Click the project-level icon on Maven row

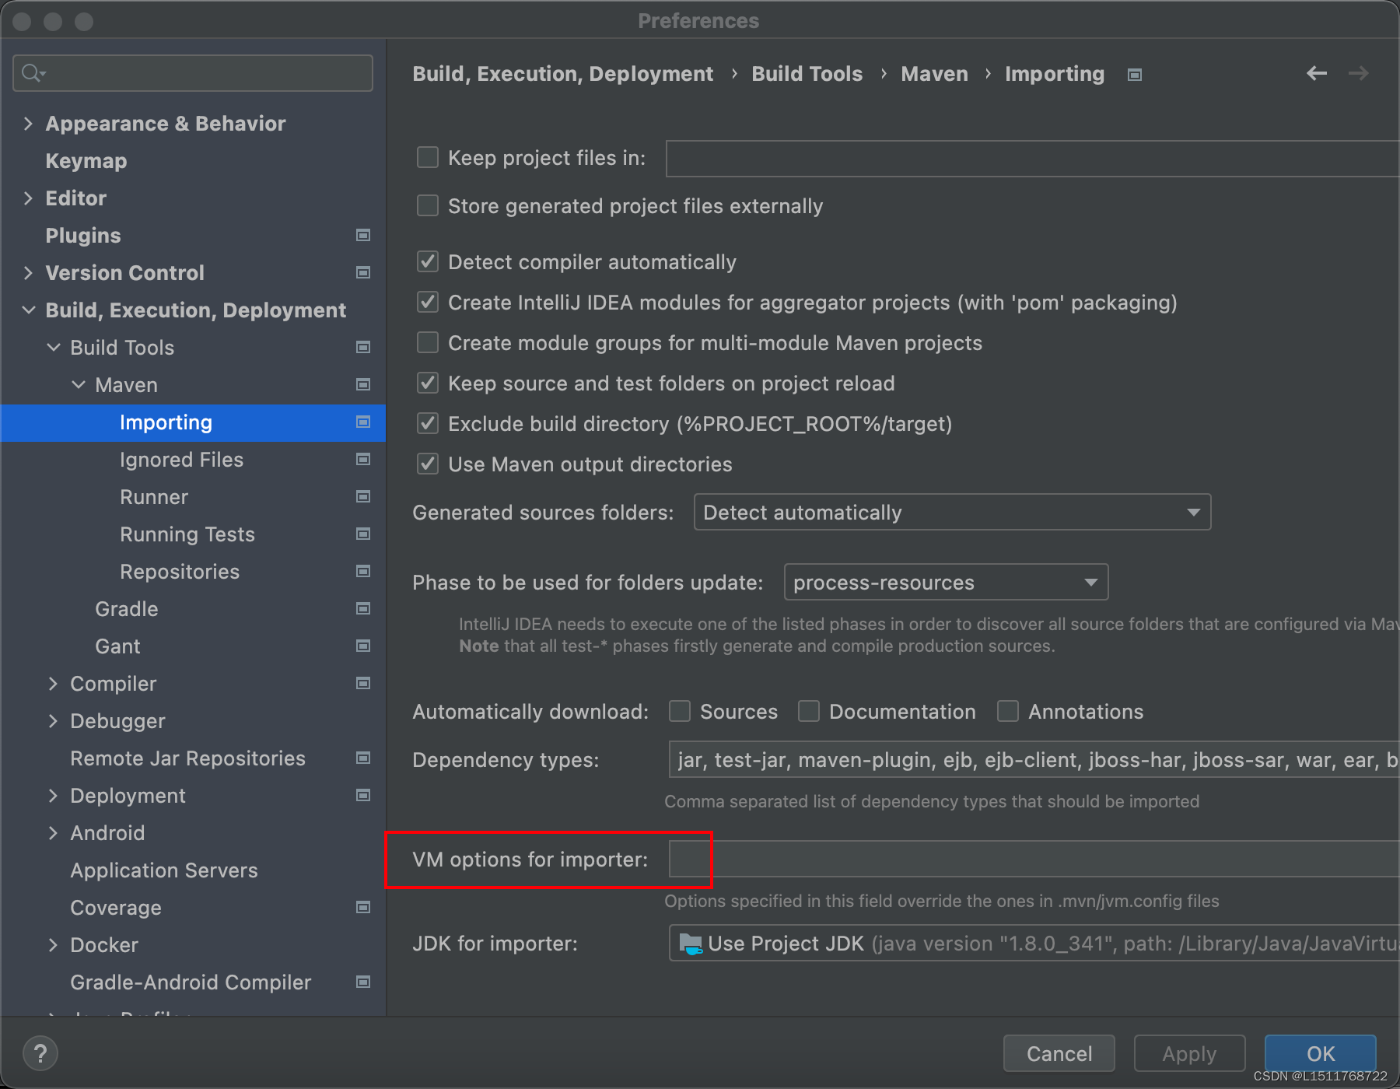[362, 384]
